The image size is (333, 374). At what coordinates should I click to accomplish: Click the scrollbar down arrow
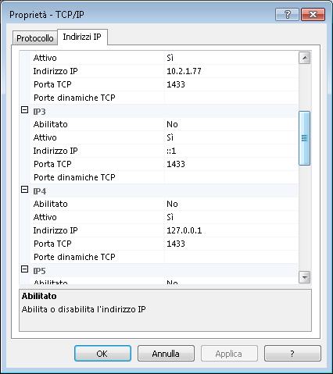click(305, 277)
